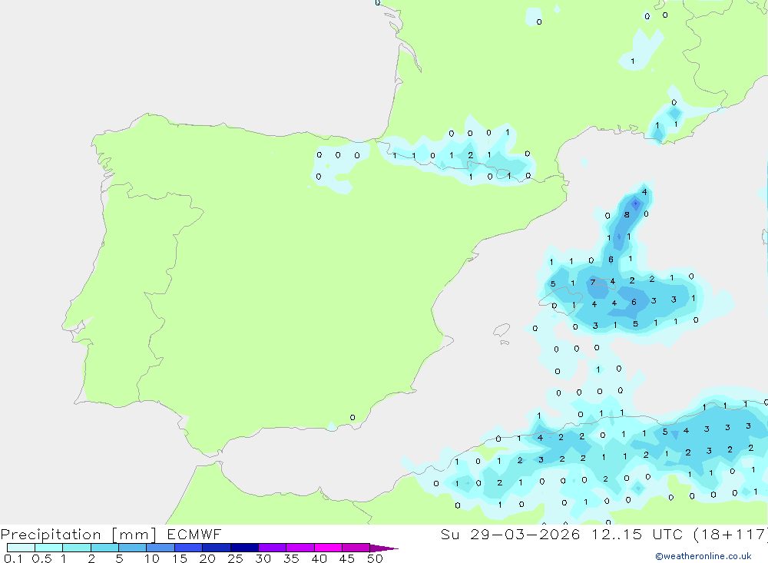Click the 25–30 mm legend color swatch
This screenshot has height=563, width=768.
coord(244,548)
